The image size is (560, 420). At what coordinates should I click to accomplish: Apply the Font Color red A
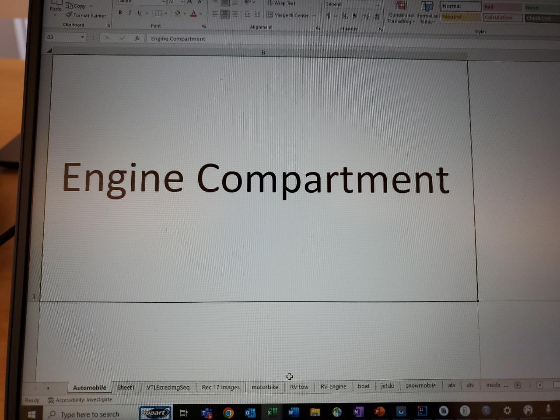click(193, 14)
